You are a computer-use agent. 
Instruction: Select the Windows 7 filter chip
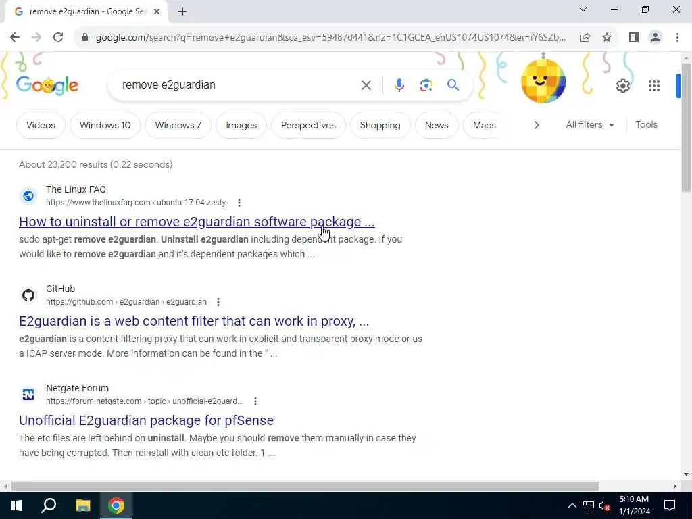point(178,125)
